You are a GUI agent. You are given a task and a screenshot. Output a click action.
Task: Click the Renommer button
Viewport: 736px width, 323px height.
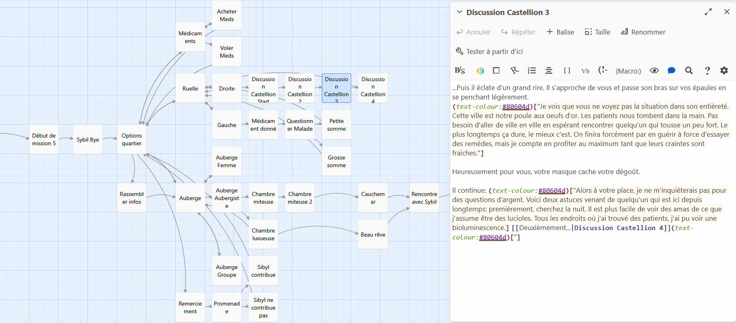point(643,32)
